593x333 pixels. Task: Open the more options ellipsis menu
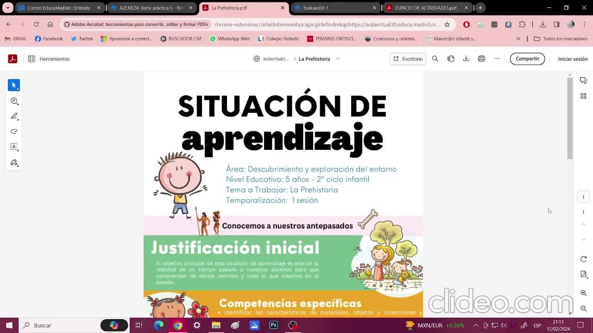point(497,59)
